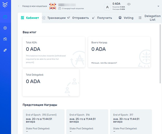Click "End of Epoch: 317" text

point(123,115)
